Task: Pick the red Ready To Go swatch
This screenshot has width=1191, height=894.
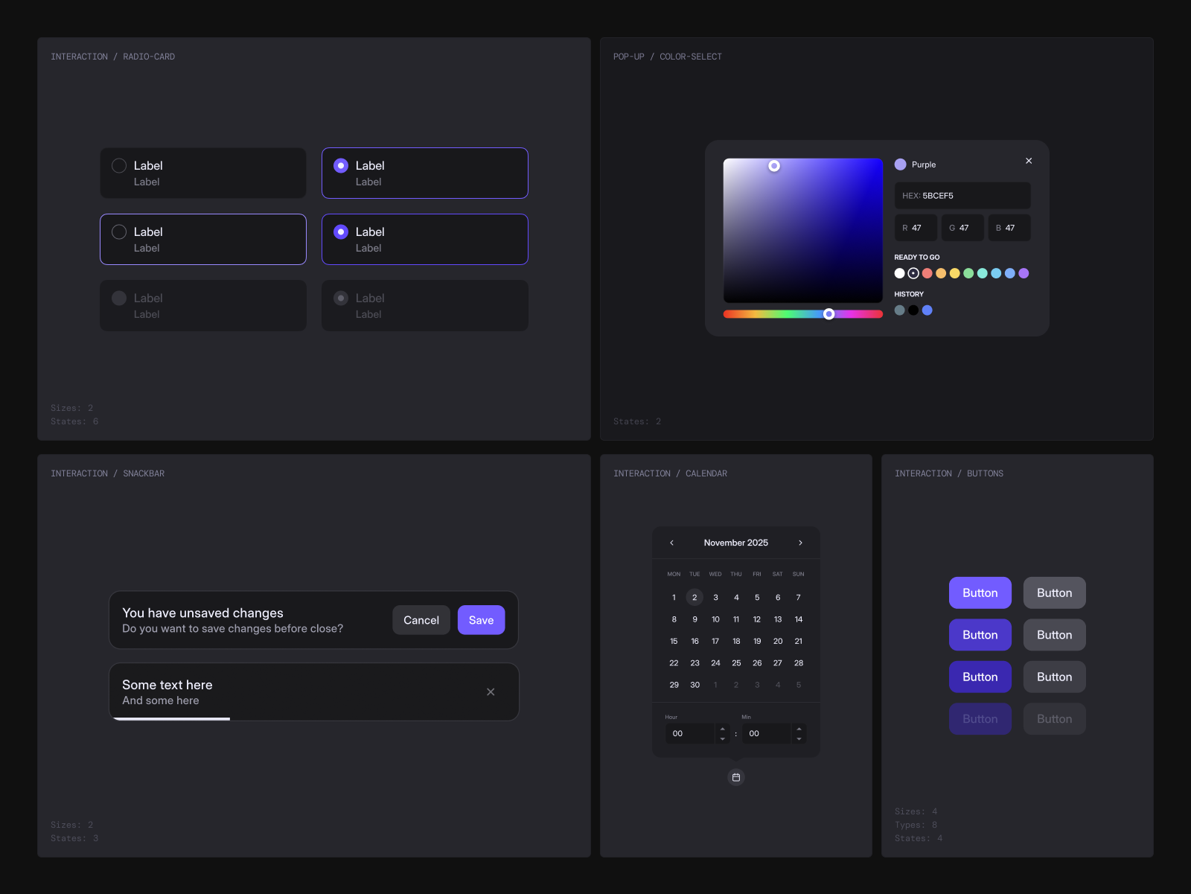Action: coord(927,273)
